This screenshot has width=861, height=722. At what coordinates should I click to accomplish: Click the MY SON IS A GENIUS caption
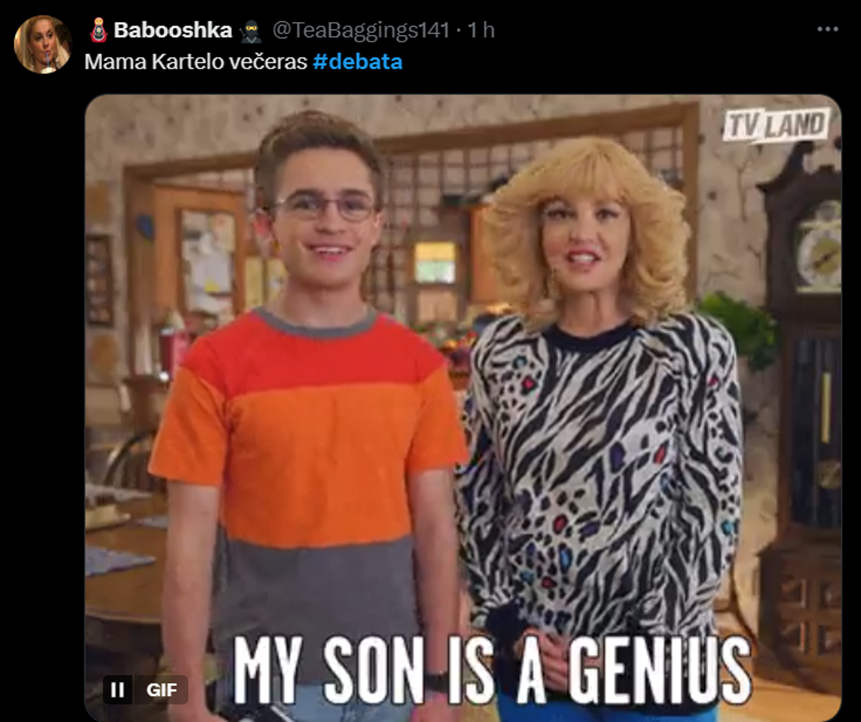coord(492,670)
